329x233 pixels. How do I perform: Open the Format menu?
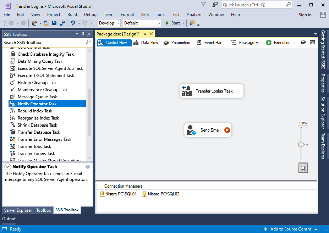[x=127, y=15]
